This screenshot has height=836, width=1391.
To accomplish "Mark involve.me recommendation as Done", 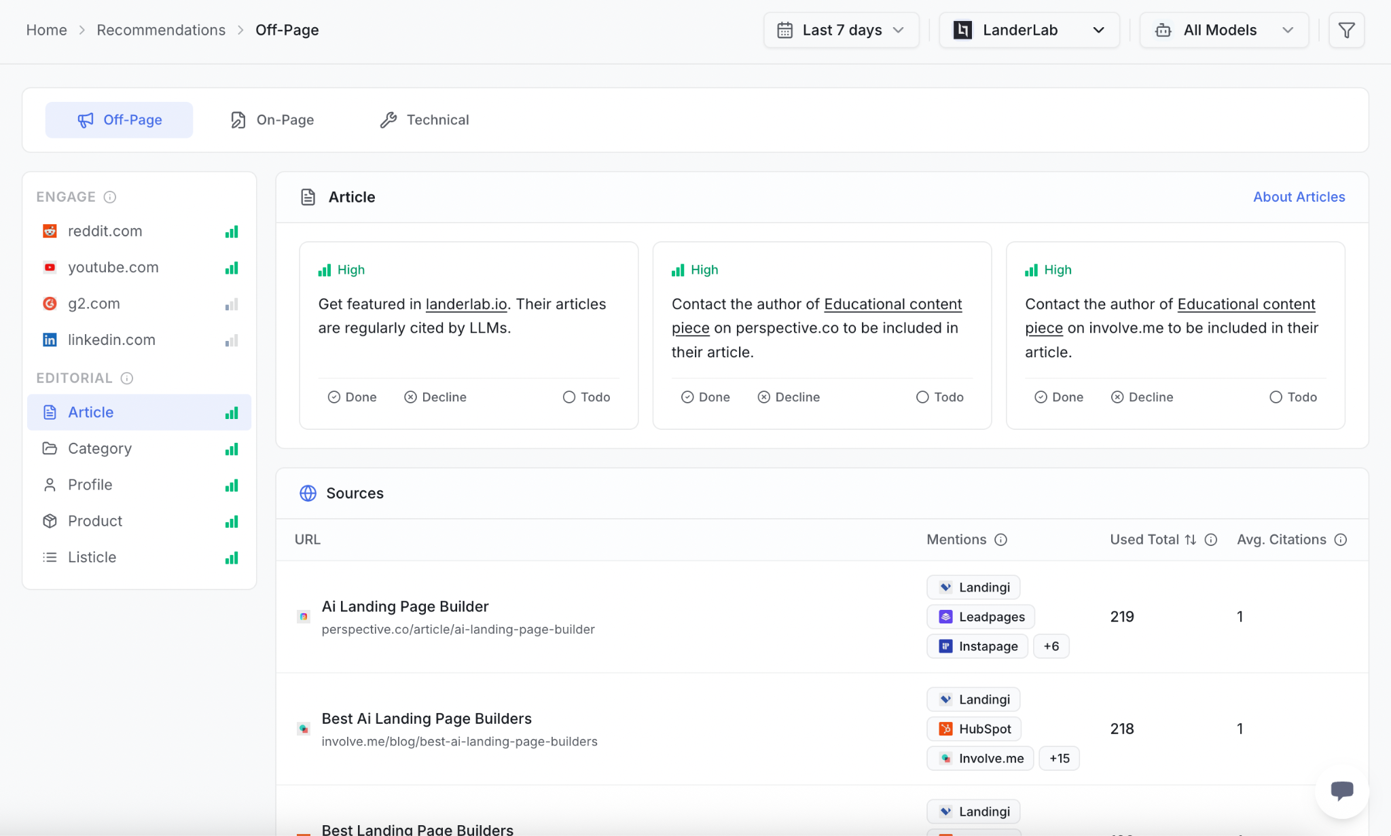I will pyautogui.click(x=1059, y=397).
